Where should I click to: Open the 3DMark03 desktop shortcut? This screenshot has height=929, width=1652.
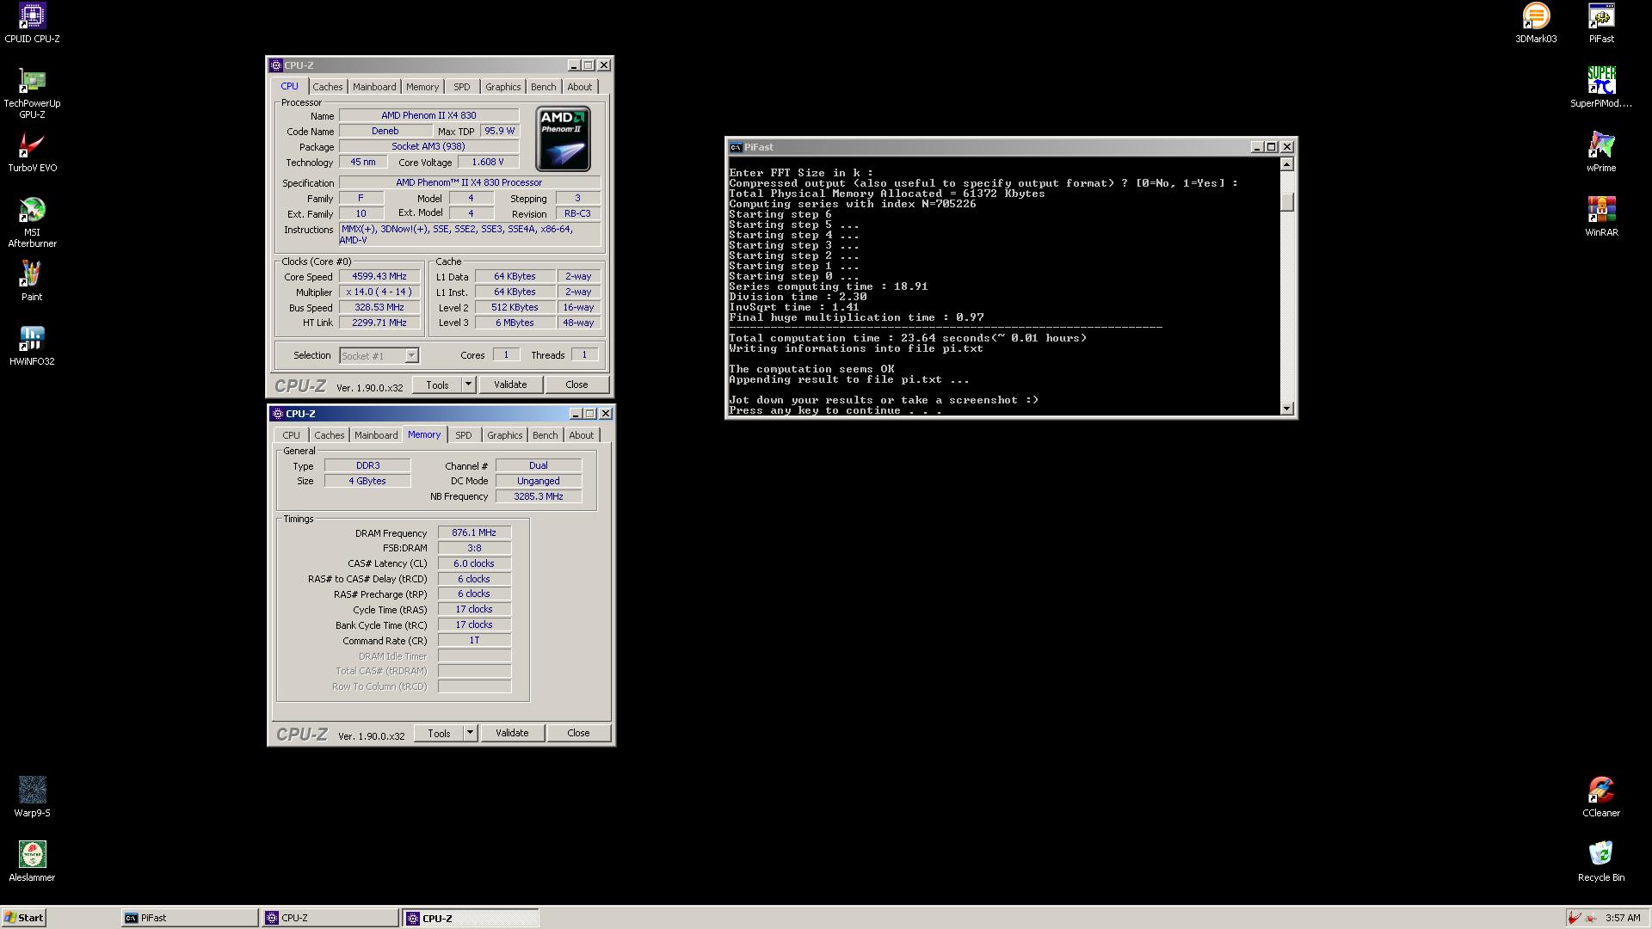[x=1536, y=23]
